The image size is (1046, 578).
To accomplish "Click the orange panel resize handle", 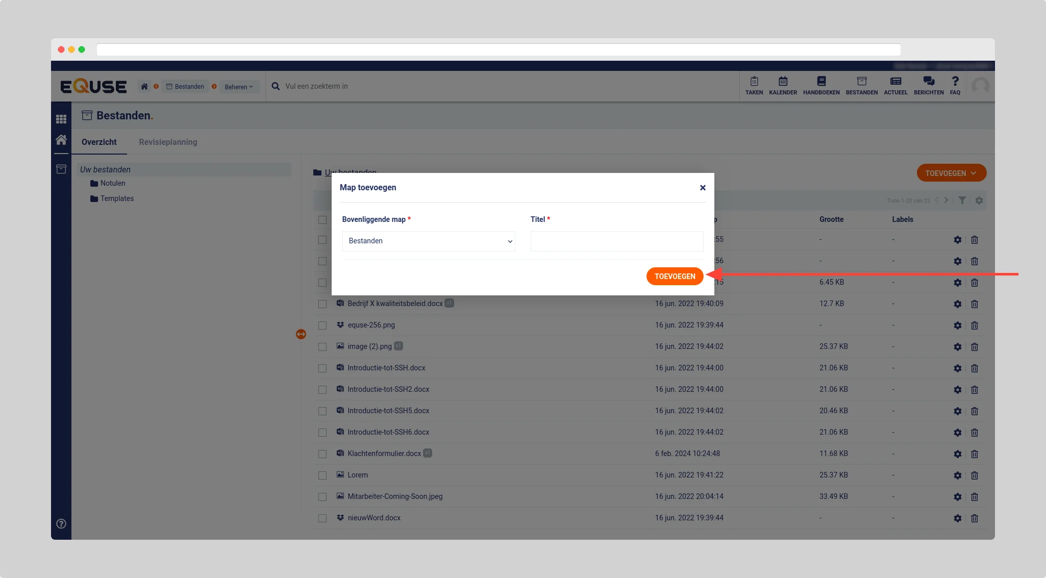I will click(301, 334).
